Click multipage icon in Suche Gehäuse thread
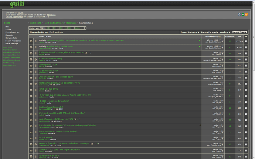Viewport: 255px width, 159px height. click(x=86, y=53)
